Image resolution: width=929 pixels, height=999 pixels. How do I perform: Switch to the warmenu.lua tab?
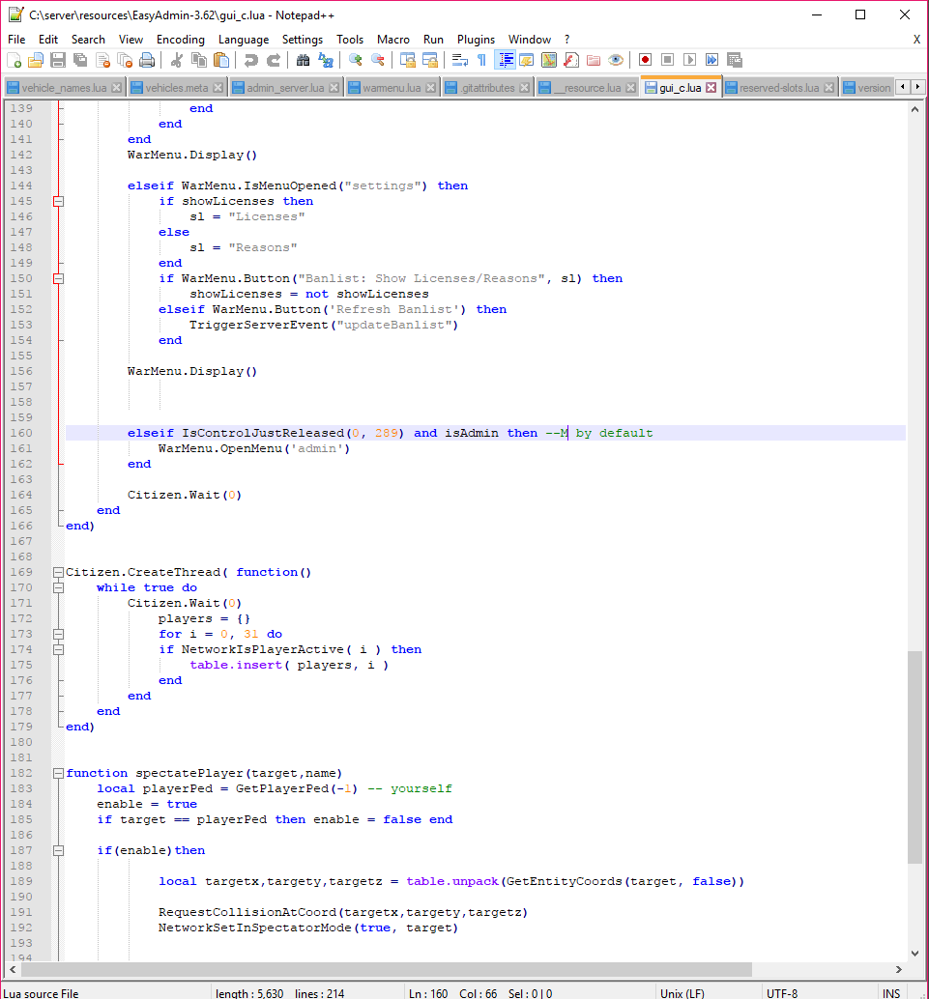point(390,88)
